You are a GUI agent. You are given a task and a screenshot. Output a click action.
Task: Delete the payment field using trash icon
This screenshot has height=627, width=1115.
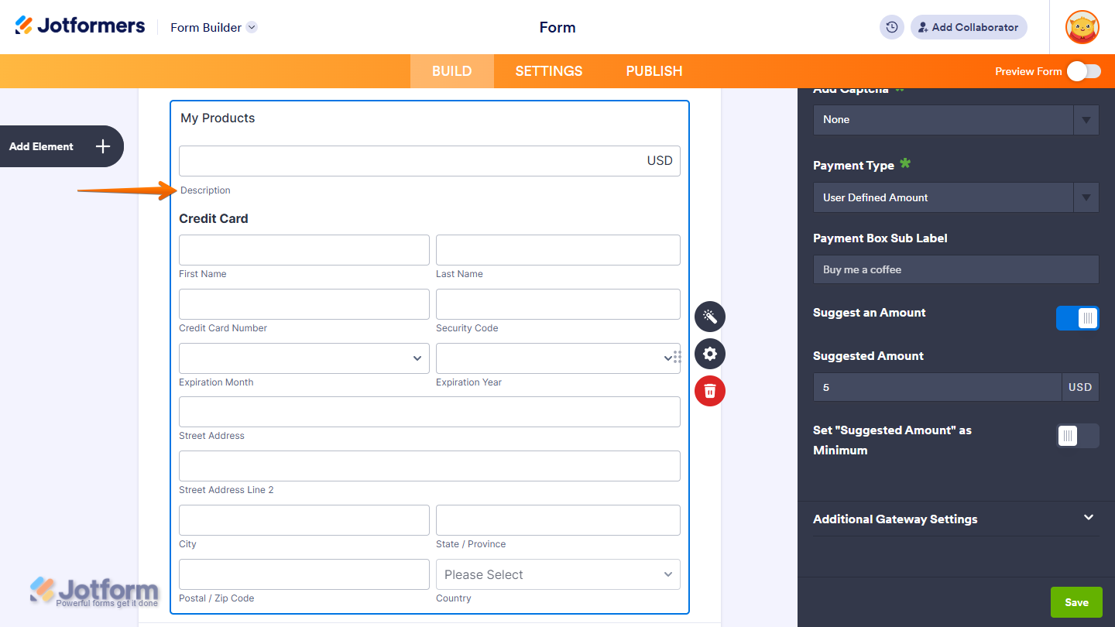pos(709,391)
